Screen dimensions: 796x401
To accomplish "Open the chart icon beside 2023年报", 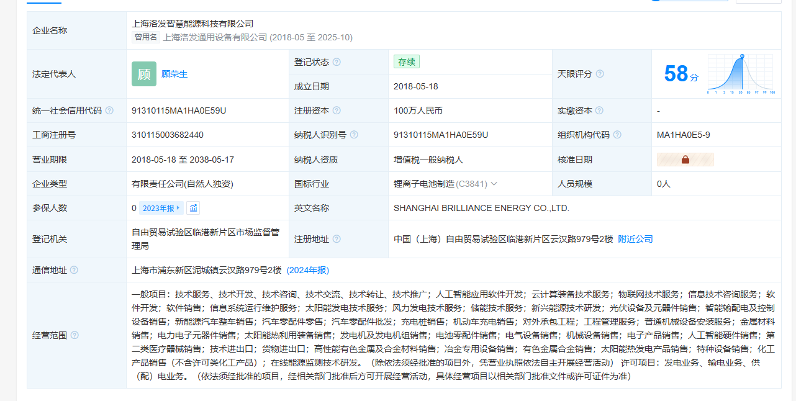I will pos(193,208).
